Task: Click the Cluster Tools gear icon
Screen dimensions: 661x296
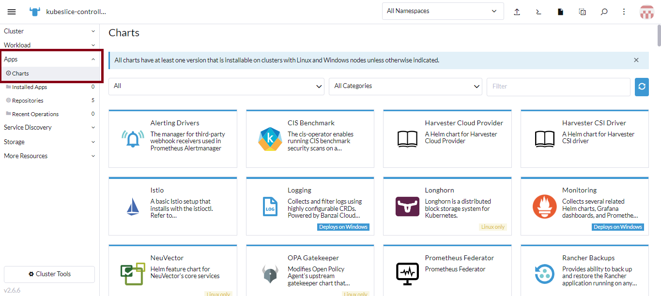Action: click(x=31, y=274)
